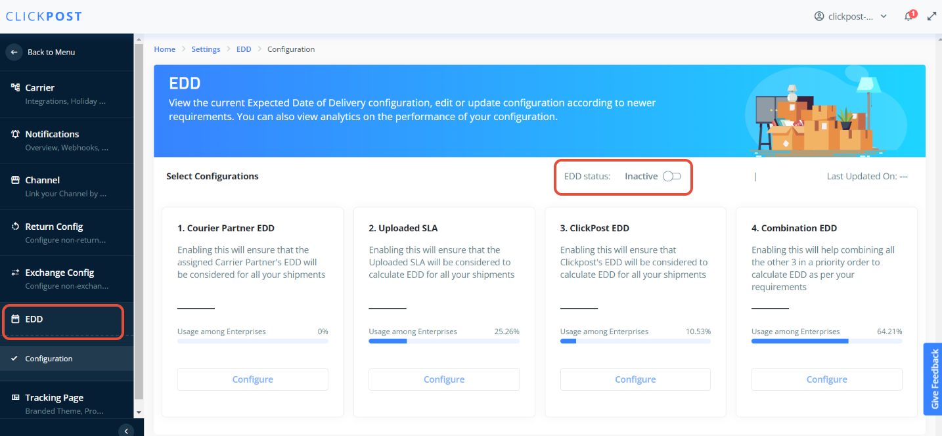Click the '4. Combination EDD' heading
Screen dimensions: 942x436
pos(794,229)
